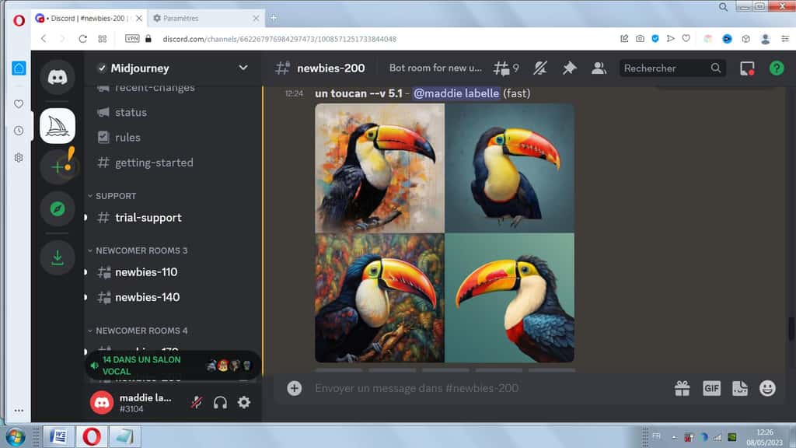
Task: Open the Midjourney server dropdown menu
Action: (x=243, y=68)
